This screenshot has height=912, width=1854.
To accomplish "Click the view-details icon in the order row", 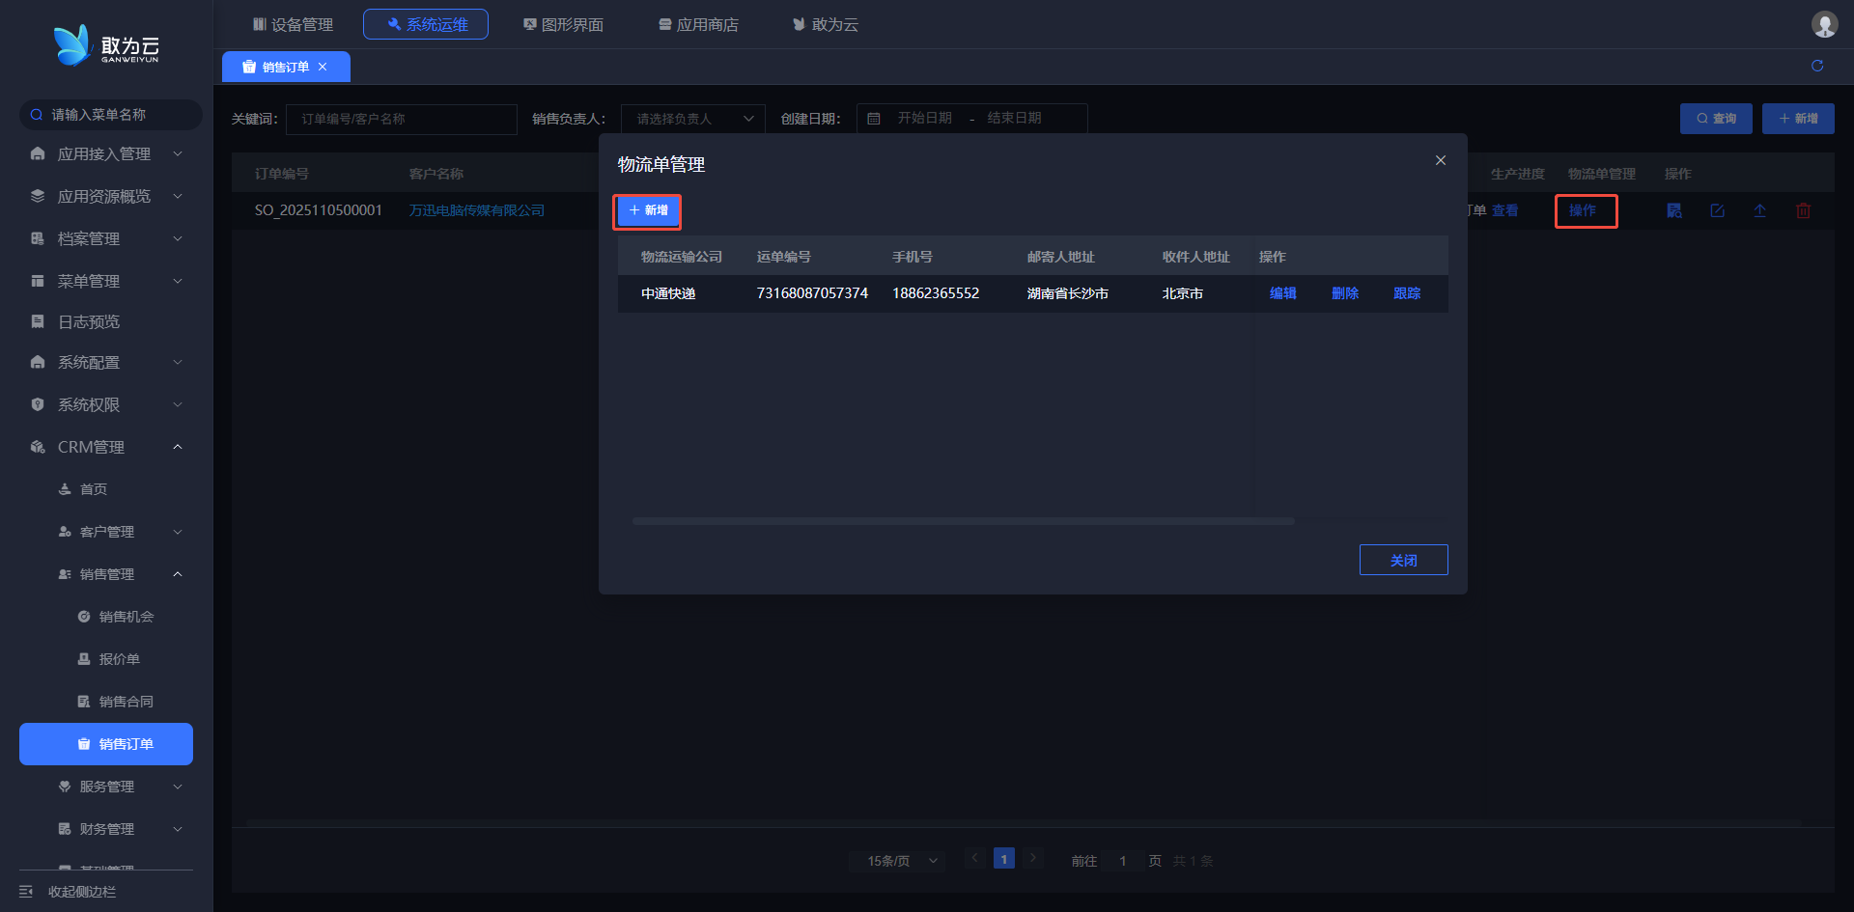I will pyautogui.click(x=1674, y=210).
